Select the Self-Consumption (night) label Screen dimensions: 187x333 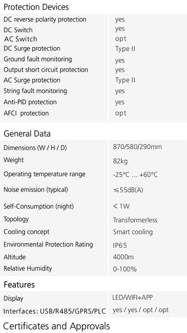pyautogui.click(x=39, y=207)
